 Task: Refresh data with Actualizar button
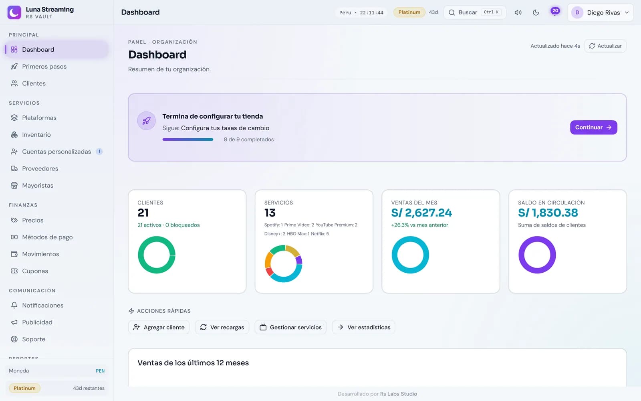pyautogui.click(x=605, y=46)
